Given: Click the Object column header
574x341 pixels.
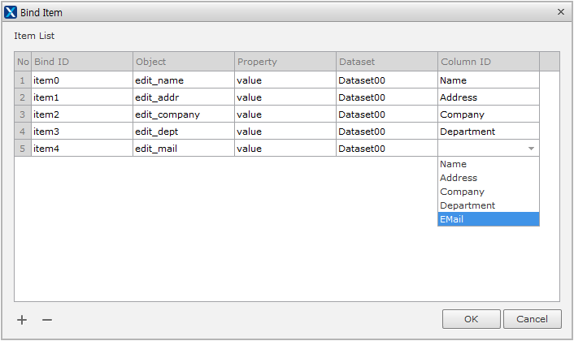Looking at the screenshot, I should pyautogui.click(x=183, y=62).
